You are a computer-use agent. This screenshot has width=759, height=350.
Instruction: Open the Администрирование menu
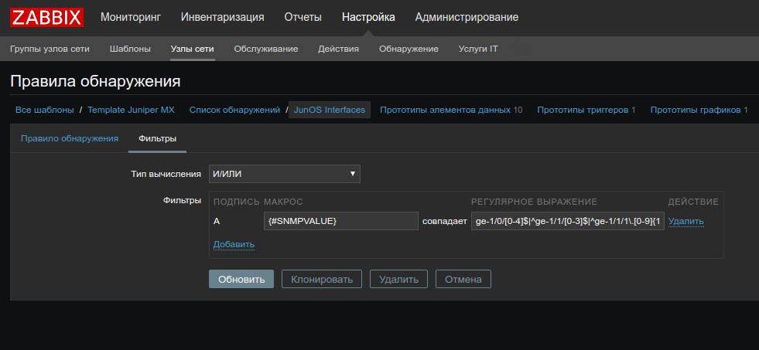467,17
